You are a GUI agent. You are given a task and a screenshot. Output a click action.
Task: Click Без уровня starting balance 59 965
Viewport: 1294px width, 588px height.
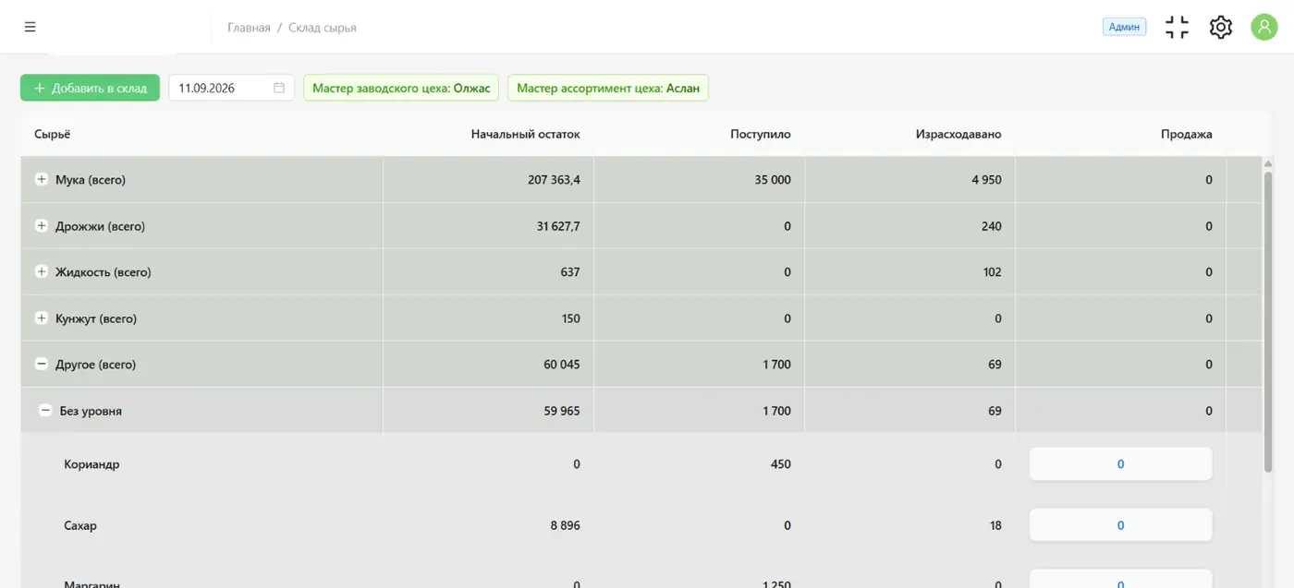click(x=562, y=411)
